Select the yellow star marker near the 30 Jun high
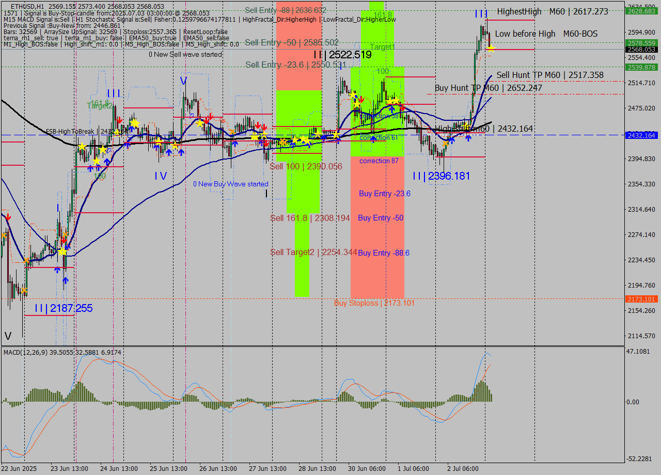This screenshot has height=475, width=661. tap(390, 101)
